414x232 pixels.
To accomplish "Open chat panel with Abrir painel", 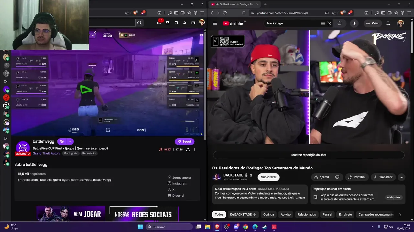I will (x=394, y=197).
